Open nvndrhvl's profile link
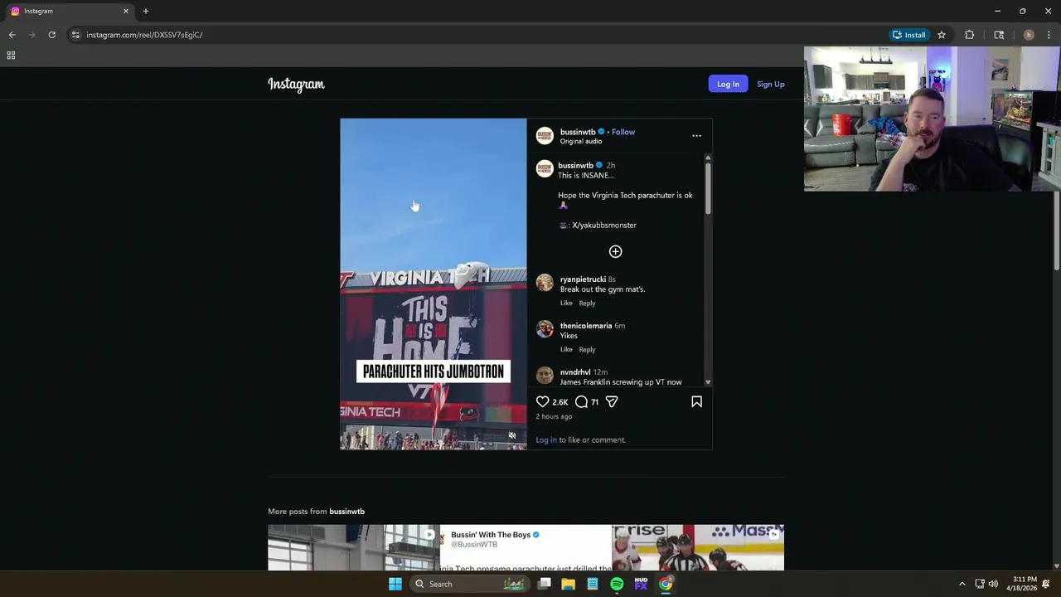The width and height of the screenshot is (1061, 597). click(575, 372)
